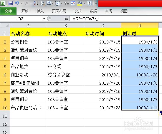
Task: Select cell containing 客户*合作洽谈
Action: click(x=28, y=81)
